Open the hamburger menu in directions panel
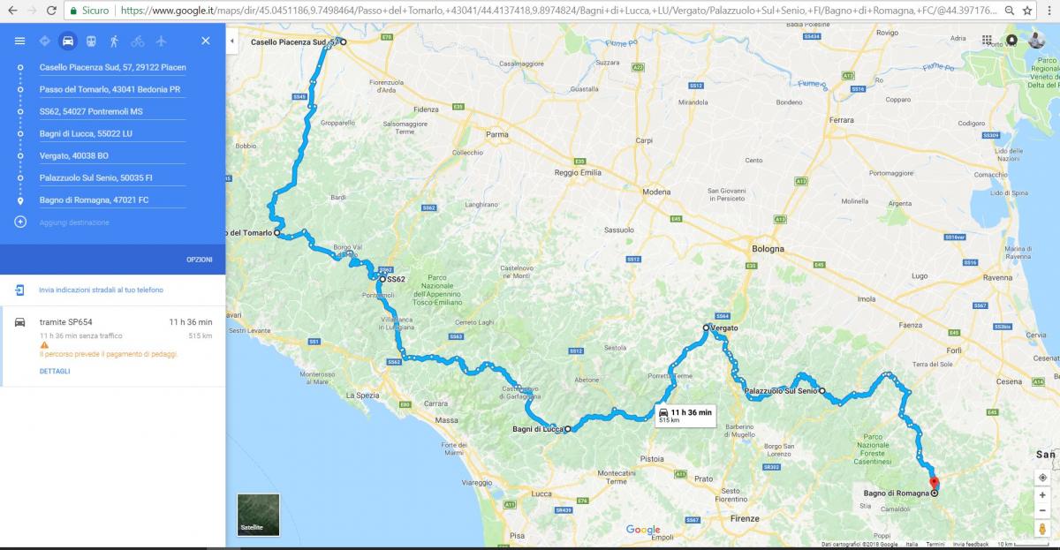The height and width of the screenshot is (550, 1060). click(19, 41)
